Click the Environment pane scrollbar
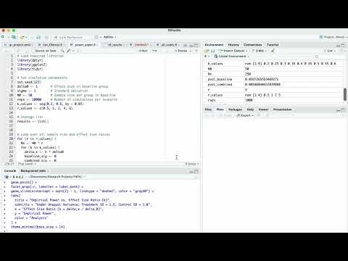 tap(345, 94)
